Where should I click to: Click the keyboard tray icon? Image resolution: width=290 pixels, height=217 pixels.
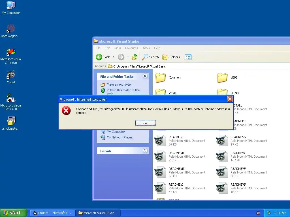click(258, 213)
